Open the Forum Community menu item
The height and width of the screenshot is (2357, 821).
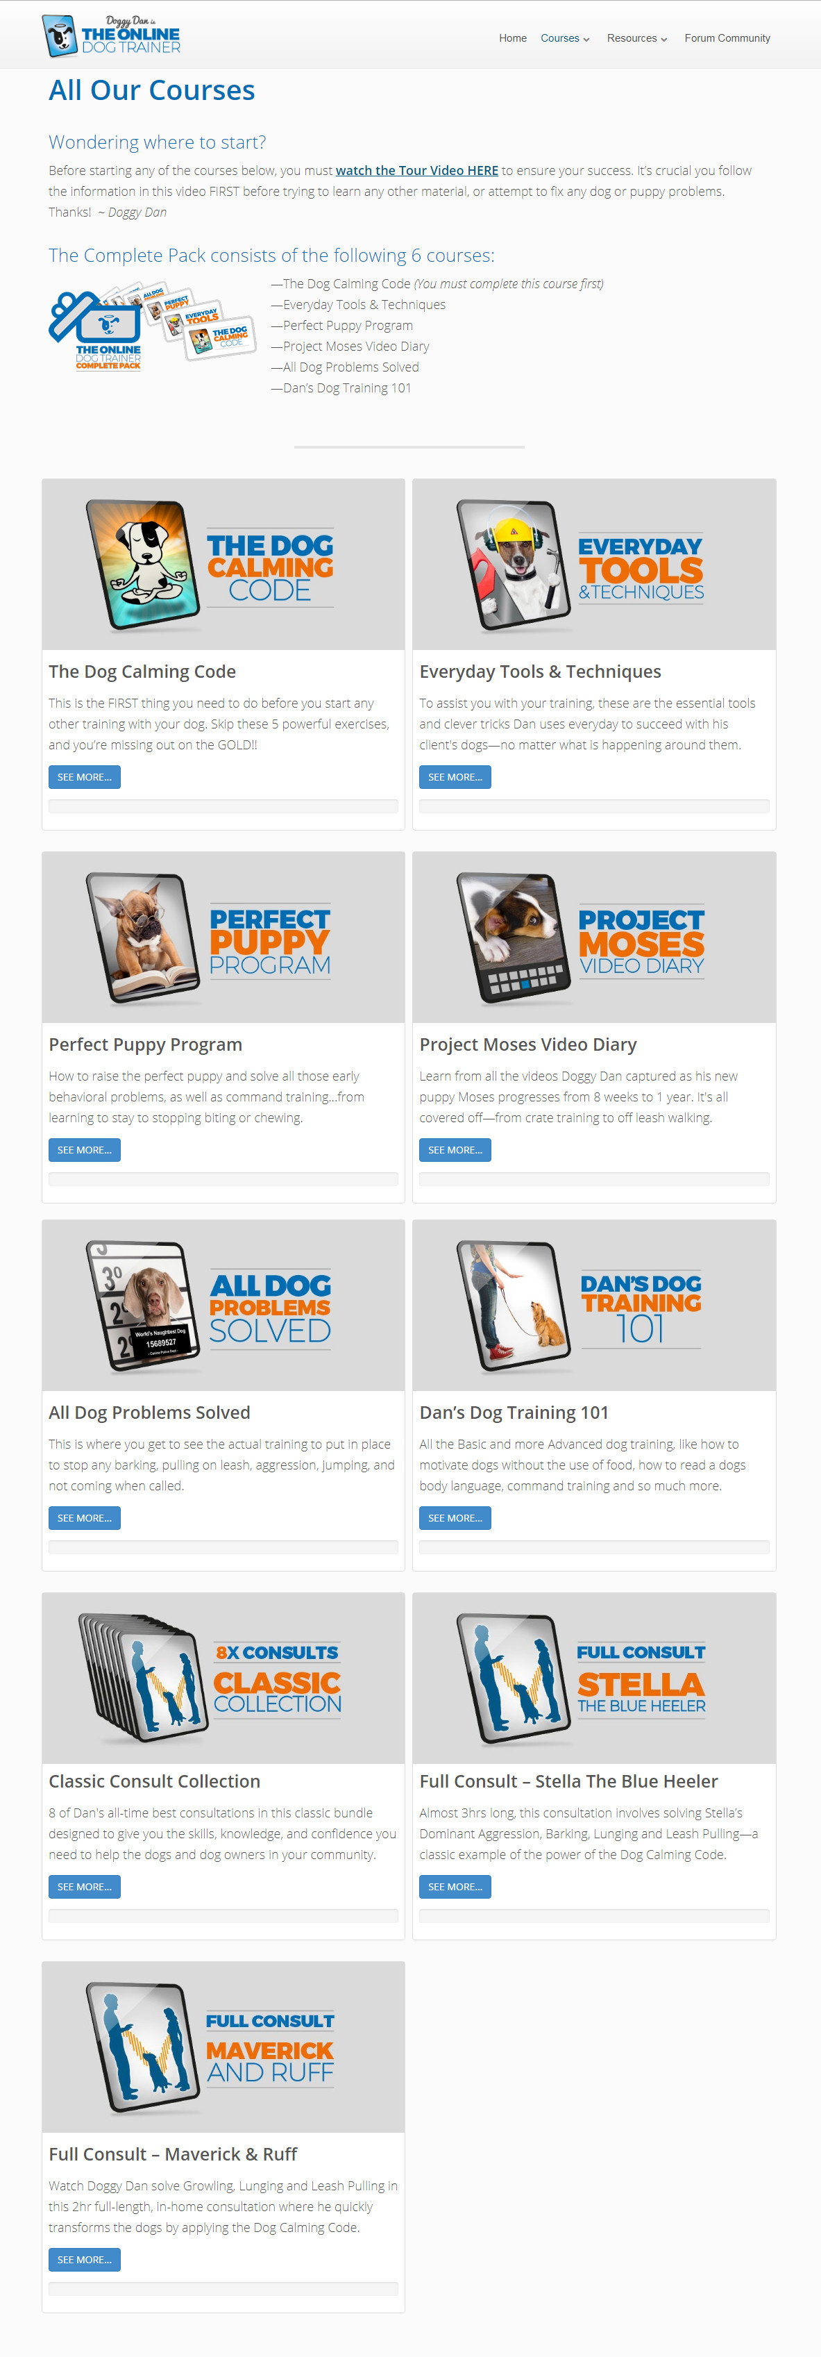(727, 38)
